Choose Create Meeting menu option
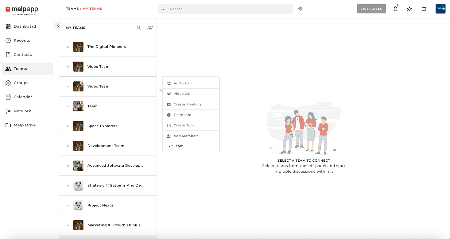 [x=187, y=104]
